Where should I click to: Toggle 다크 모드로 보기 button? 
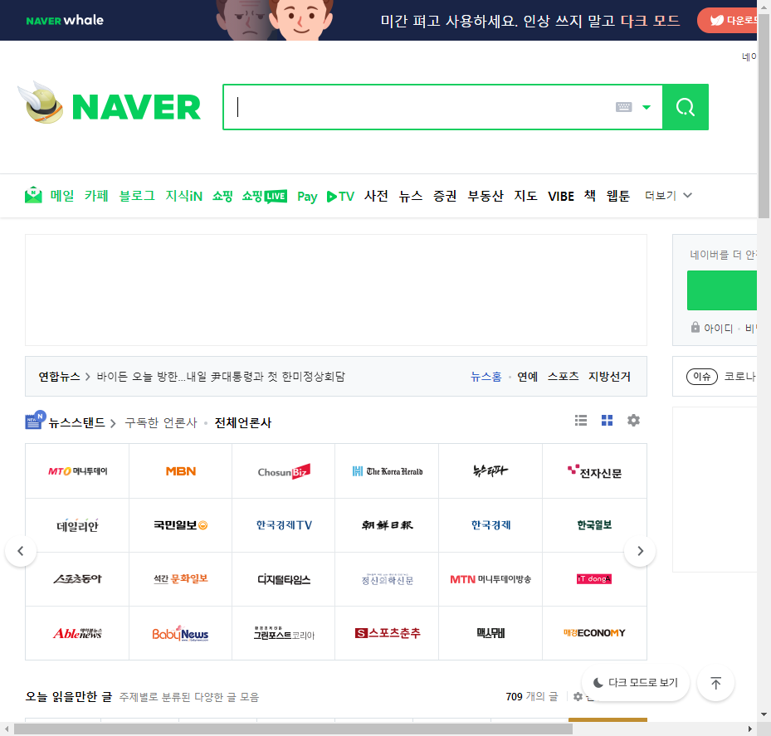coord(635,682)
